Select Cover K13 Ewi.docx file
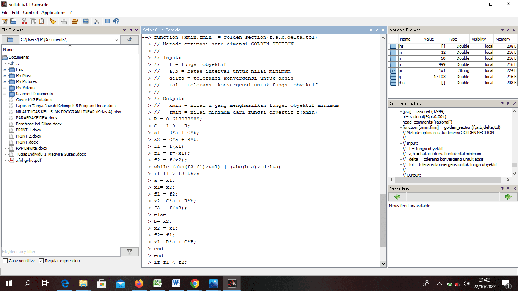 (34, 100)
